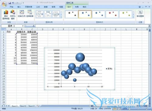Click Change Chart Type (更改图表类型)

[x=6, y=15]
